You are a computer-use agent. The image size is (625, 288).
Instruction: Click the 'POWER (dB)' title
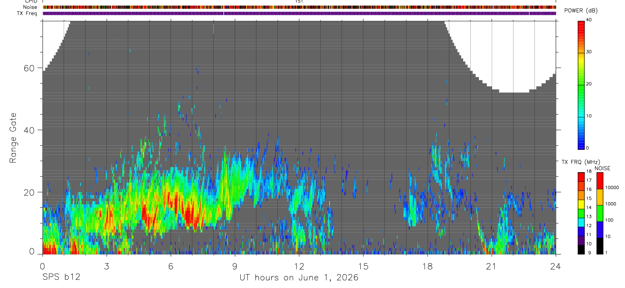(x=582, y=11)
